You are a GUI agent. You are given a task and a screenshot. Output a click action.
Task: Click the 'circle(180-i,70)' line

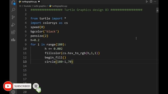(x=59, y=62)
